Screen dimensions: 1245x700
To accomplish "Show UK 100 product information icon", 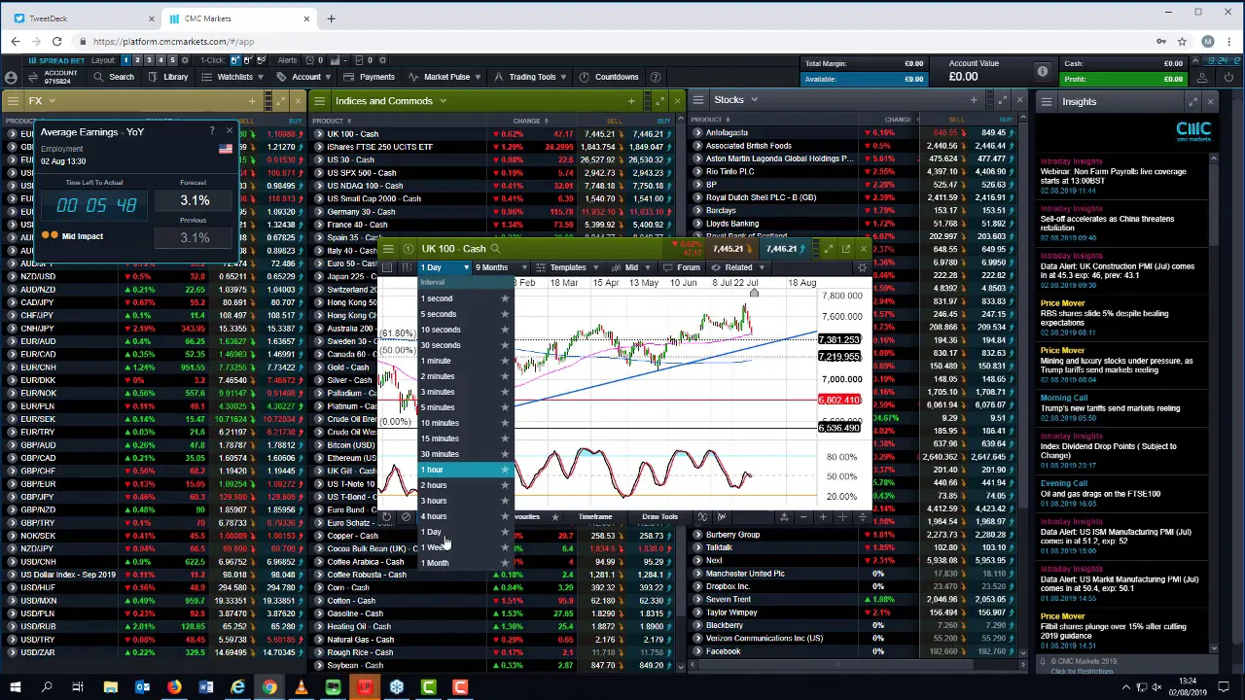I will 408,249.
